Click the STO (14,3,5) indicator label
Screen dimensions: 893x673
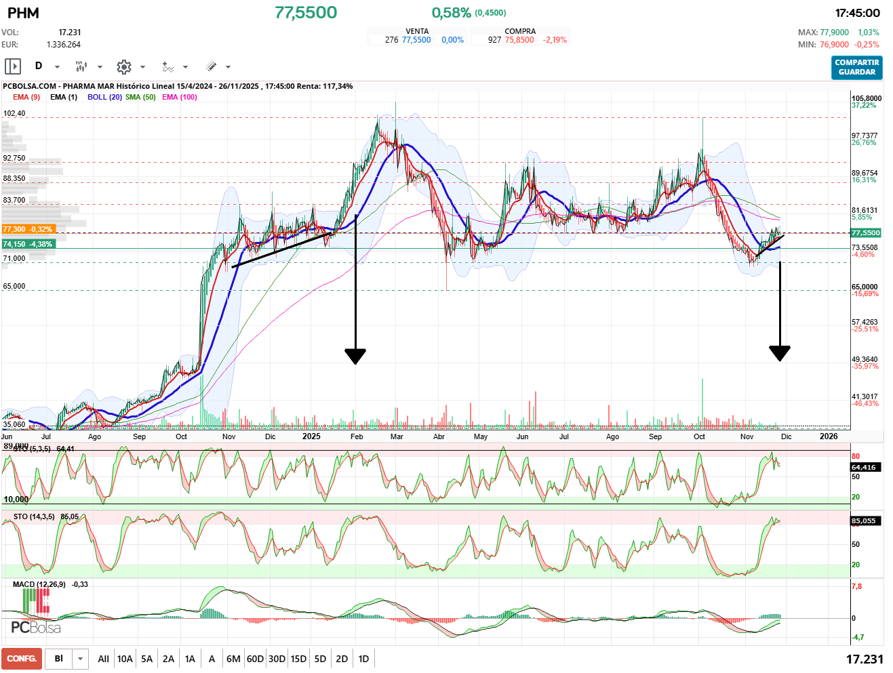[34, 516]
